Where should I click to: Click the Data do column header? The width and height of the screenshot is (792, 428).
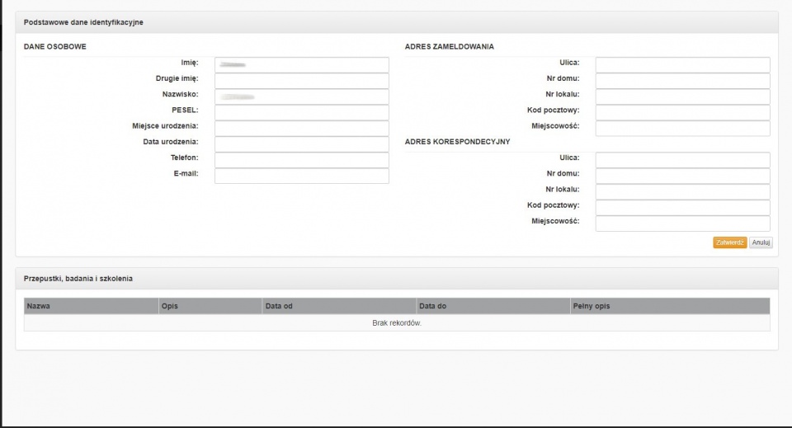[493, 306]
